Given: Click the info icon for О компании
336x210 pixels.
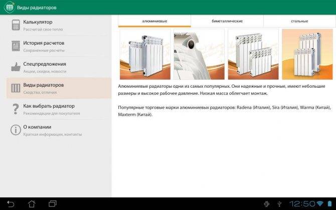Looking at the screenshot, I should pos(16,130).
